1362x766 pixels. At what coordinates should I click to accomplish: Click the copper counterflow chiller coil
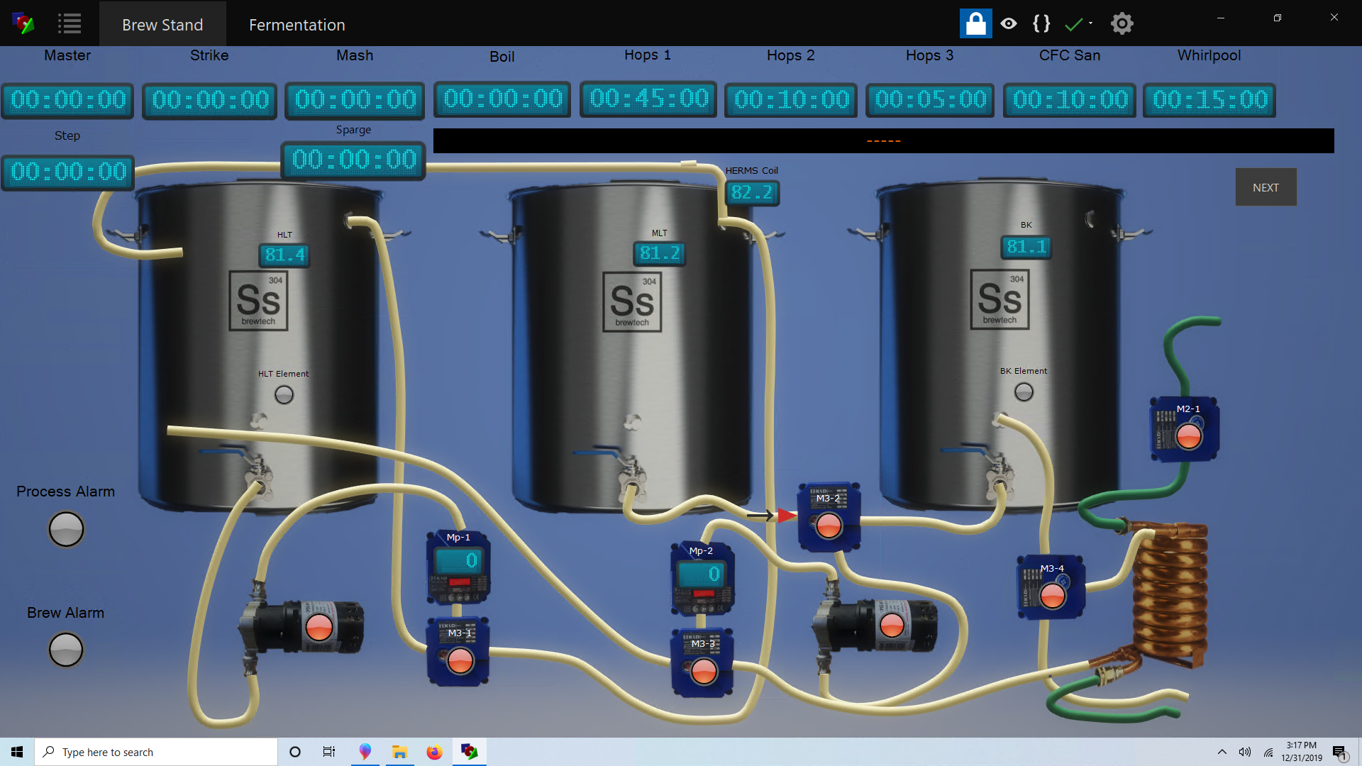(1169, 594)
